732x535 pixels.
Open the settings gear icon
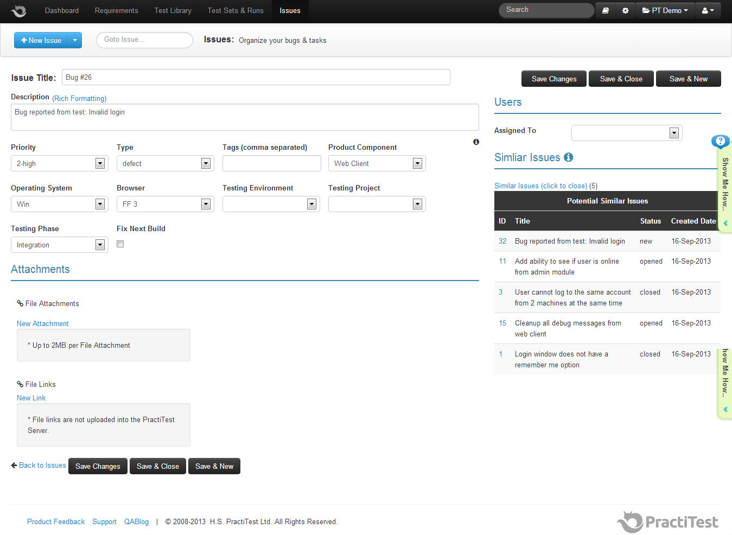pos(625,10)
